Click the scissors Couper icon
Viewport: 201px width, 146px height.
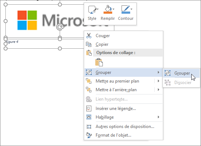[89, 36]
